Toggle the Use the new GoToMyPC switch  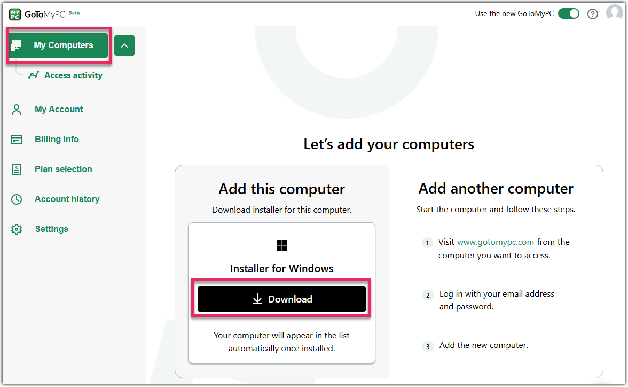568,14
